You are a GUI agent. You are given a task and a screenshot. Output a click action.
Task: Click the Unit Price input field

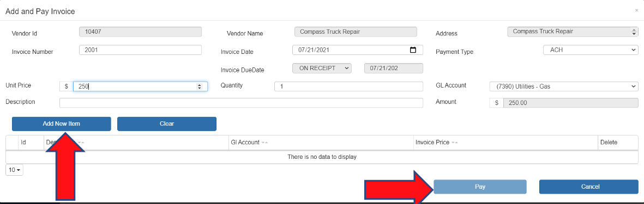pyautogui.click(x=140, y=86)
